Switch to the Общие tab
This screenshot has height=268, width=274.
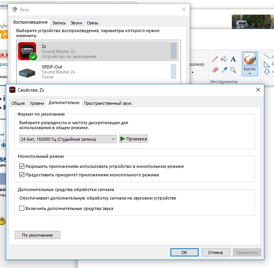18,103
